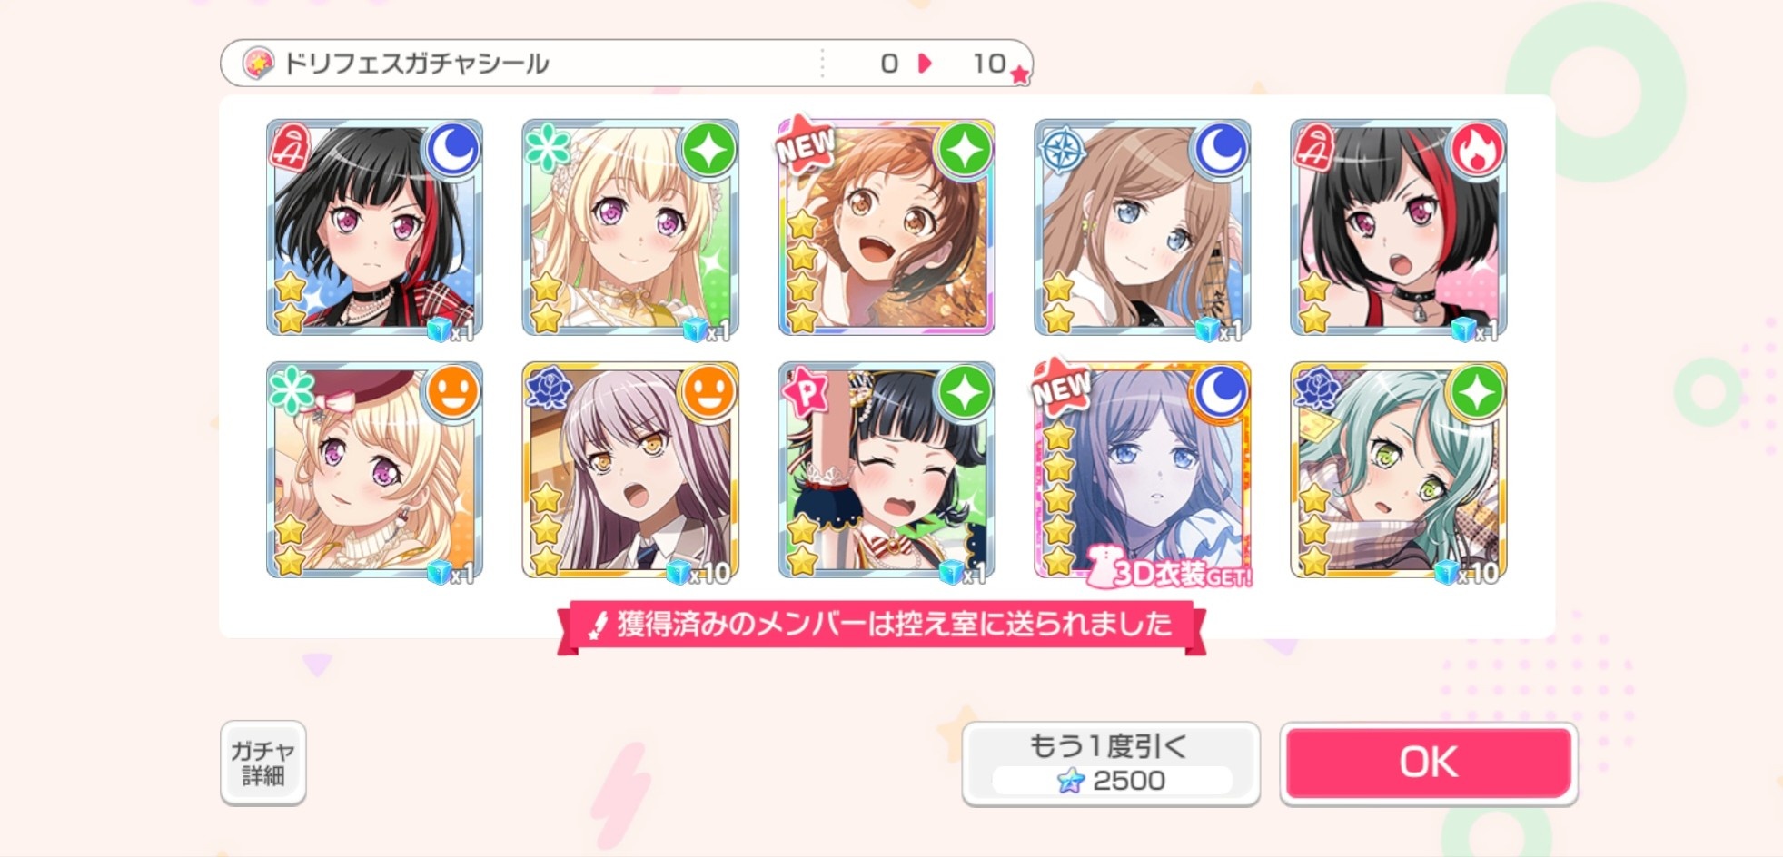Click the ドリフェスガチャシール sticker icon
This screenshot has height=857, width=1783.
click(x=258, y=63)
